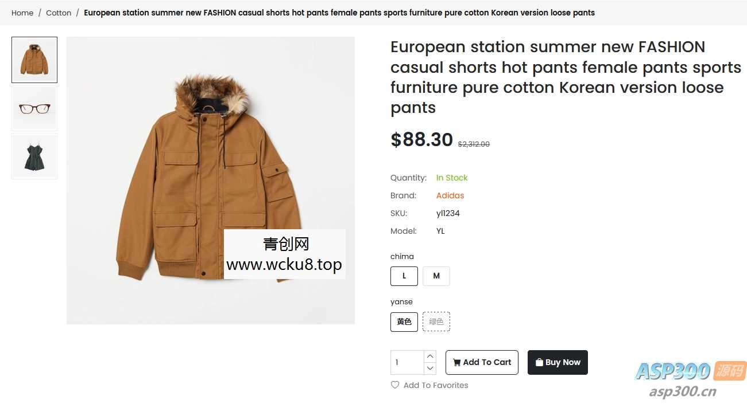Viewport: 747px width, 404px height.
Task: Click the heart icon beside Add To Favorites
Action: (x=395, y=385)
